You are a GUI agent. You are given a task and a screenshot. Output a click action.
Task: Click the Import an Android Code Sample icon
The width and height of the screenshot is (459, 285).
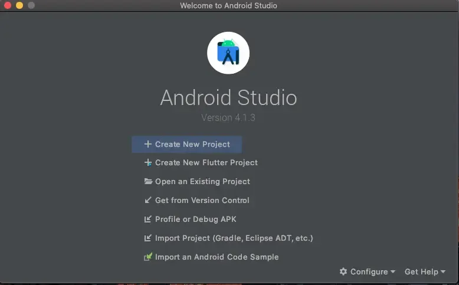point(148,257)
